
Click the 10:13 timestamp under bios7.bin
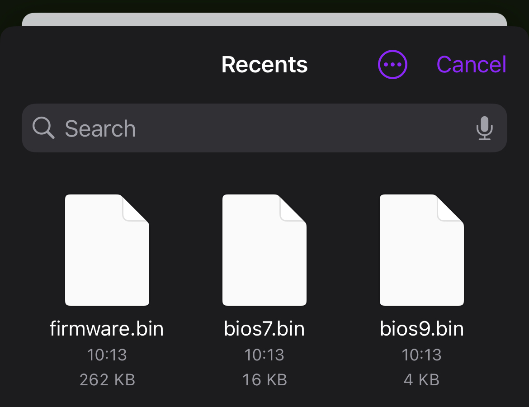tap(264, 355)
